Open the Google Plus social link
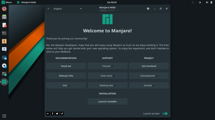Screen dimensions: 215x120 coord(48,114)
